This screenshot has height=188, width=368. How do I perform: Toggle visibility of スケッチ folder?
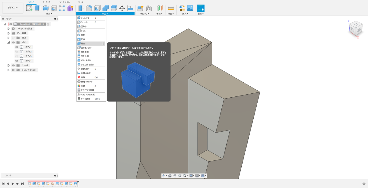coord(13,65)
